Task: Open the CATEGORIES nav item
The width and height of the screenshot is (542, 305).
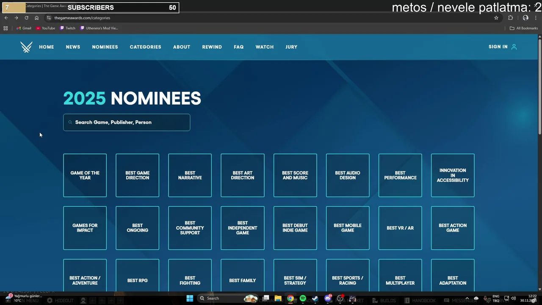Action: click(x=145, y=47)
